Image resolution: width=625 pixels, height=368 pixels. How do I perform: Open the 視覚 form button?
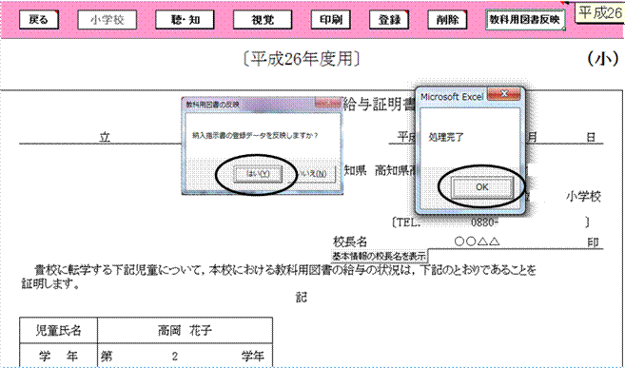point(263,20)
